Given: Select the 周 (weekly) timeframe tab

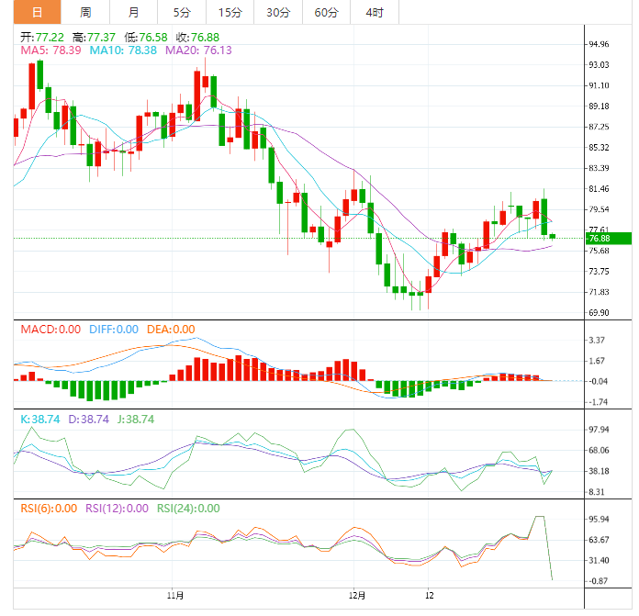Looking at the screenshot, I should point(85,13).
